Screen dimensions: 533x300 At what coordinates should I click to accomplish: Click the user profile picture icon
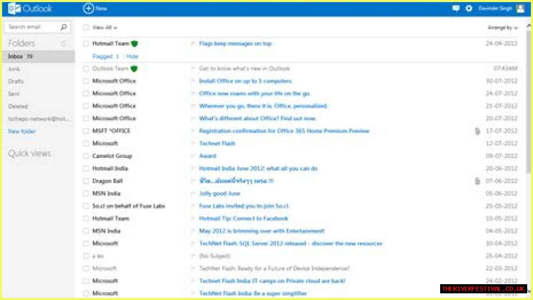tap(520, 8)
